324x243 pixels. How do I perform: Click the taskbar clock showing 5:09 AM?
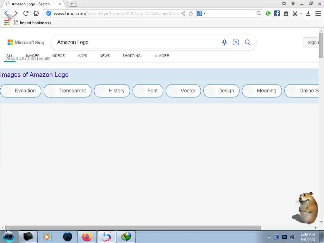pyautogui.click(x=308, y=237)
